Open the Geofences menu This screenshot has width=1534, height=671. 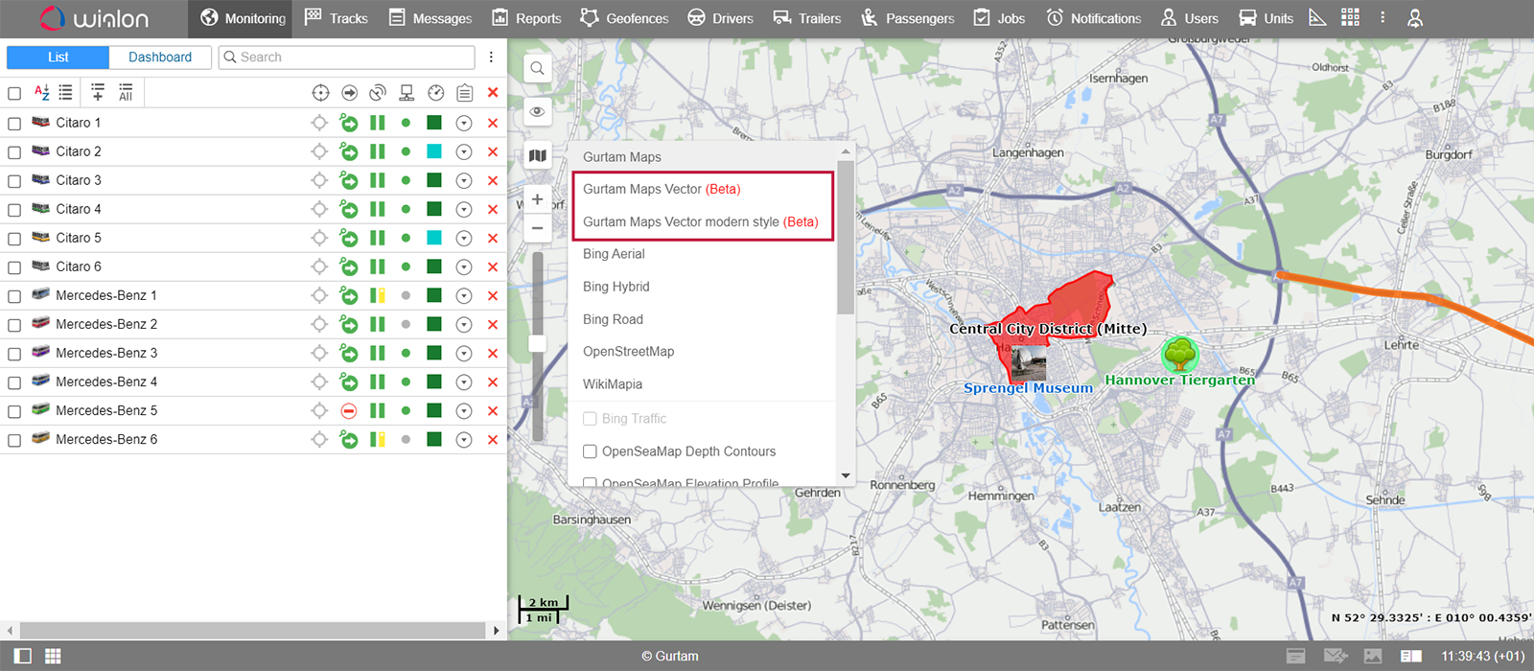[x=624, y=18]
